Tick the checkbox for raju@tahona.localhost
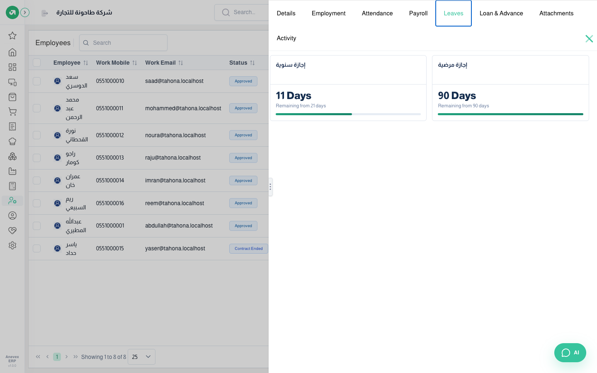Screen dimensions: 597x373 [x=37, y=158]
